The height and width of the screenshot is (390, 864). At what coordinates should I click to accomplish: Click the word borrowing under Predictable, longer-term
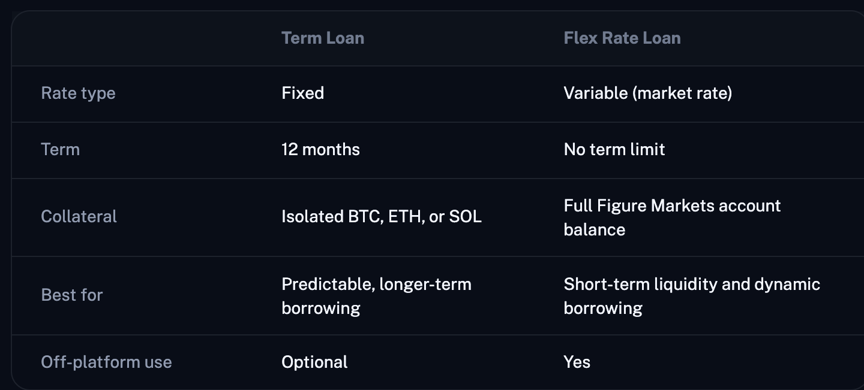click(x=321, y=308)
